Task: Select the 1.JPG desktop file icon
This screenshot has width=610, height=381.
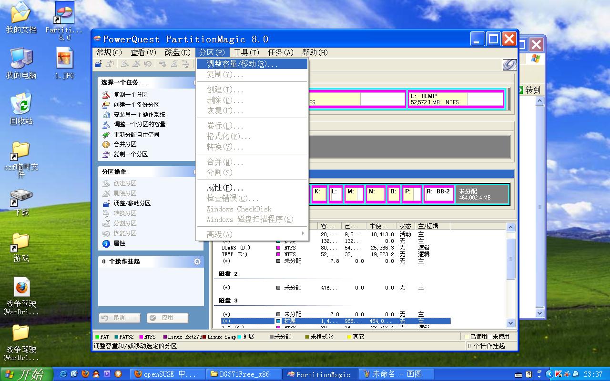Action: pyautogui.click(x=64, y=63)
